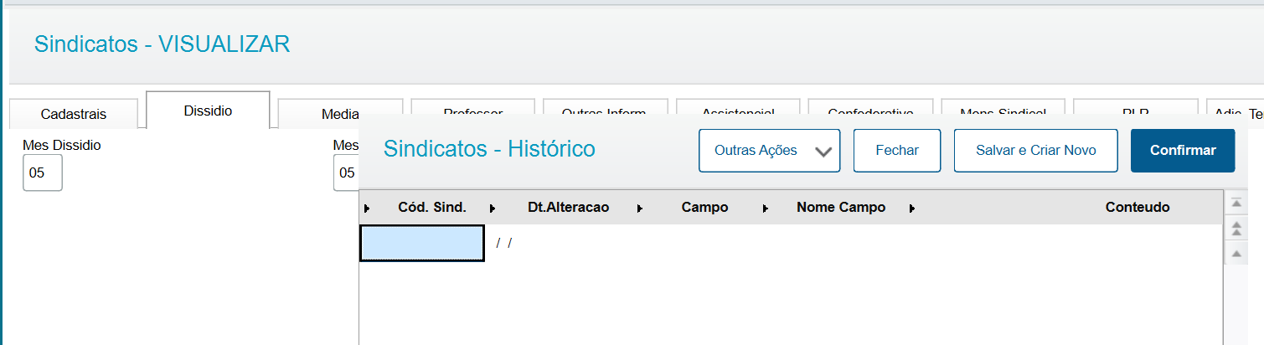1264x345 pixels.
Task: Click the page-up double arrow icon
Action: click(x=1236, y=228)
